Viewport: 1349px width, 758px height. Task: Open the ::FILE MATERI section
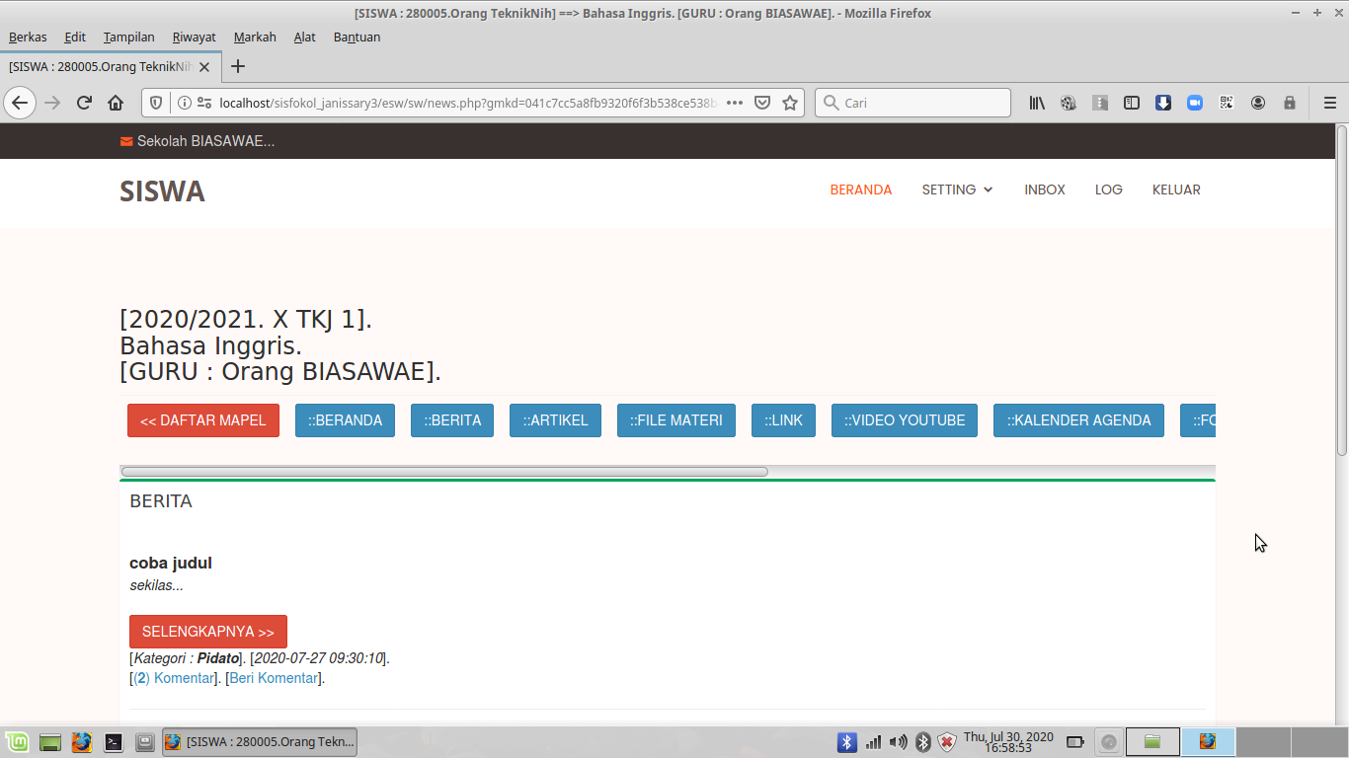[676, 420]
